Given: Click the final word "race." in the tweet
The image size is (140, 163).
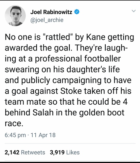Looking at the screenshot, I should pyautogui.click(x=14, y=124).
